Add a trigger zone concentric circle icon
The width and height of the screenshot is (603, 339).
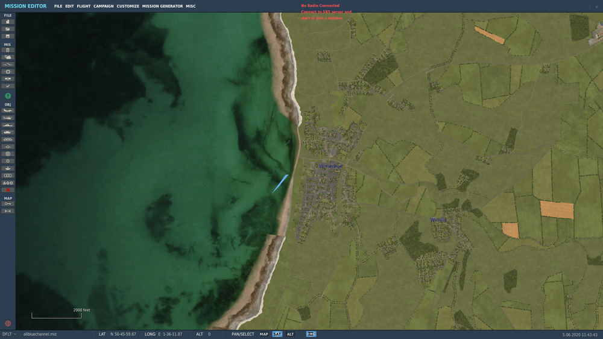8,154
